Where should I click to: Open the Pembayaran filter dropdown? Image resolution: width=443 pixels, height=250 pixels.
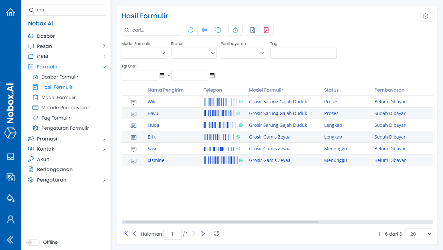coord(243,53)
